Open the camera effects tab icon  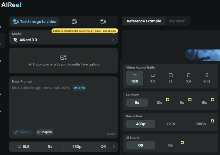pyautogui.click(x=103, y=21)
